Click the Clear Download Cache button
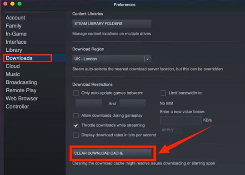 112,153
